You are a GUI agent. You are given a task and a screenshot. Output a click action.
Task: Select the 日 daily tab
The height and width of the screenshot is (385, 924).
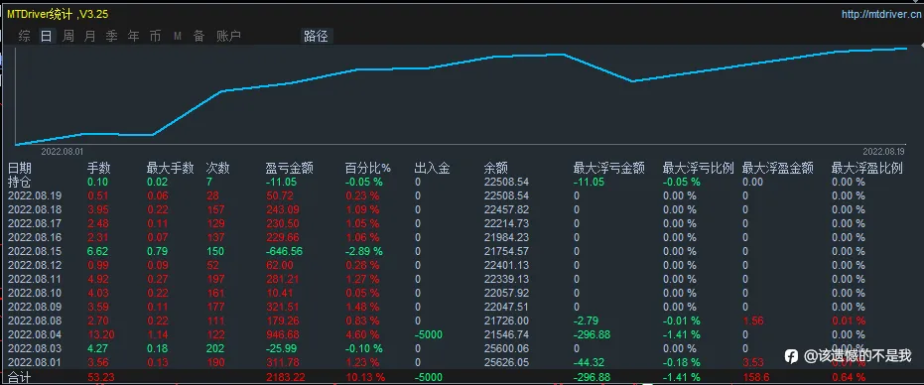click(46, 37)
